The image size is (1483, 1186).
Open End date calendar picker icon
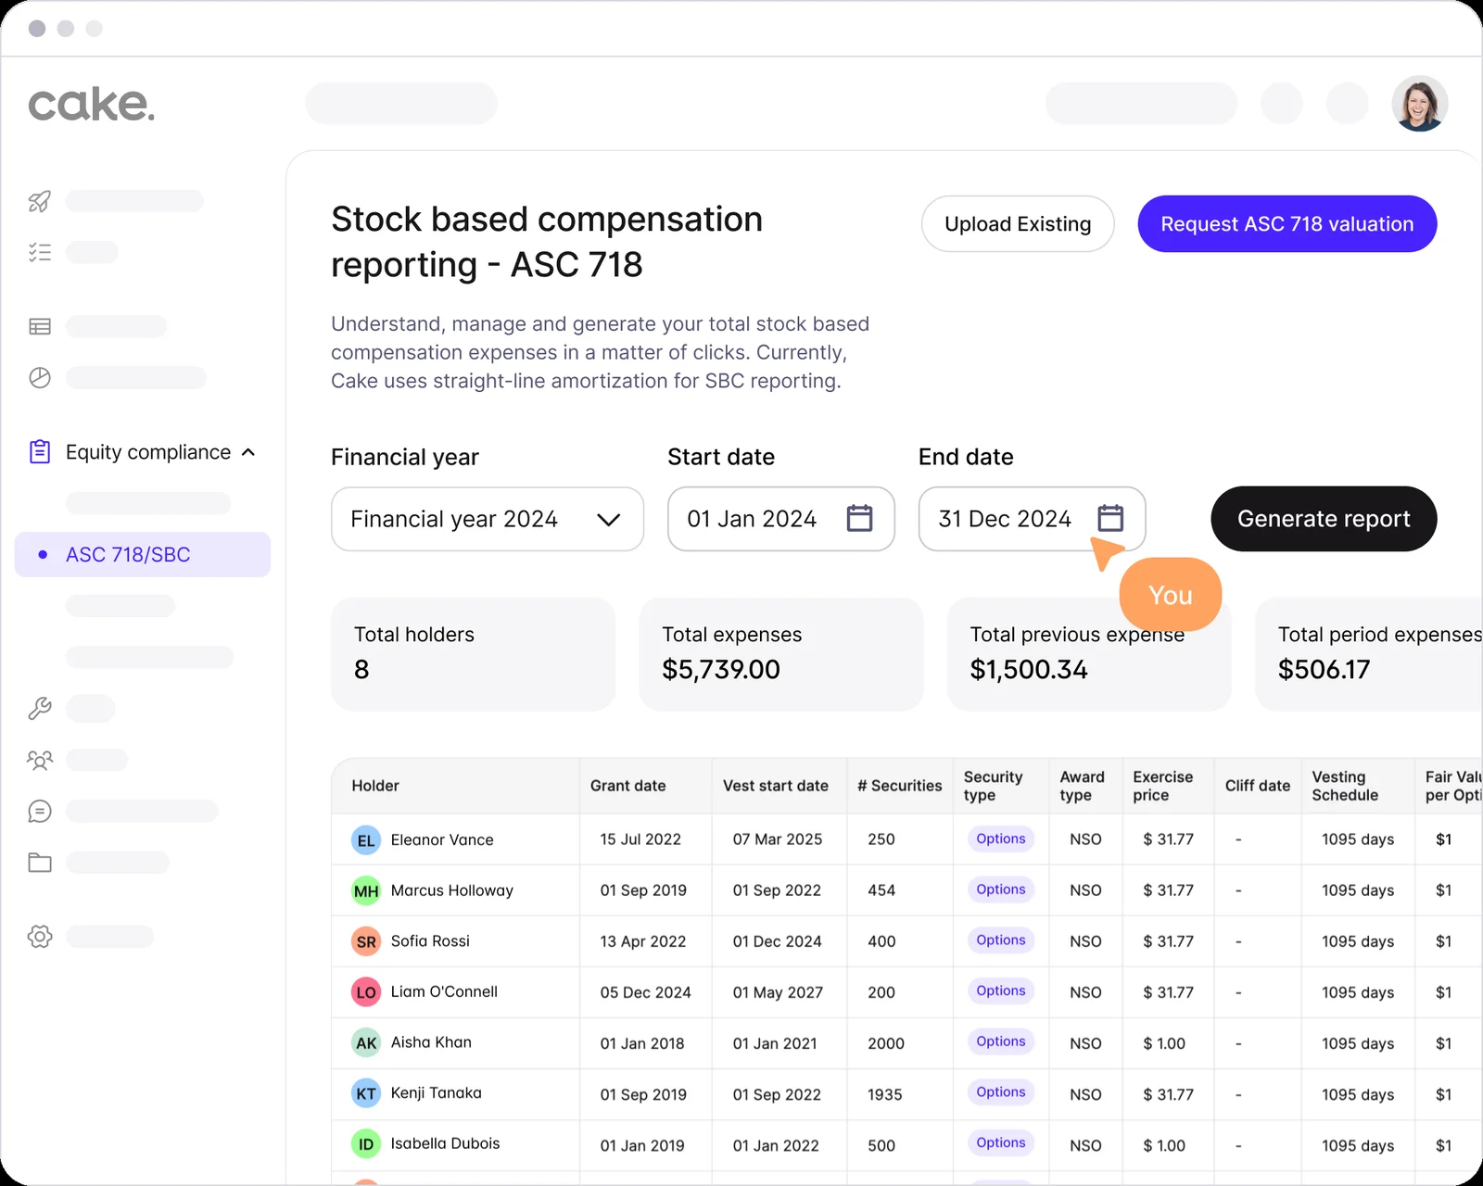1110,518
